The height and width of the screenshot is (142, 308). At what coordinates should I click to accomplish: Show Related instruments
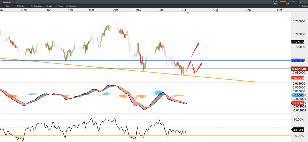[x=71, y=6]
